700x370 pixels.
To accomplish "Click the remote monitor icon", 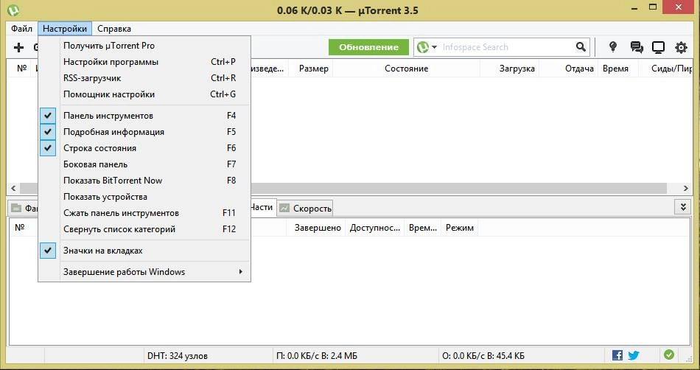I will pos(659,47).
